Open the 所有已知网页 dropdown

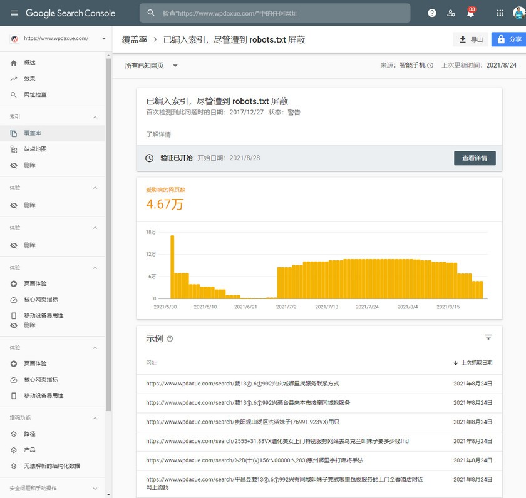[x=152, y=65]
